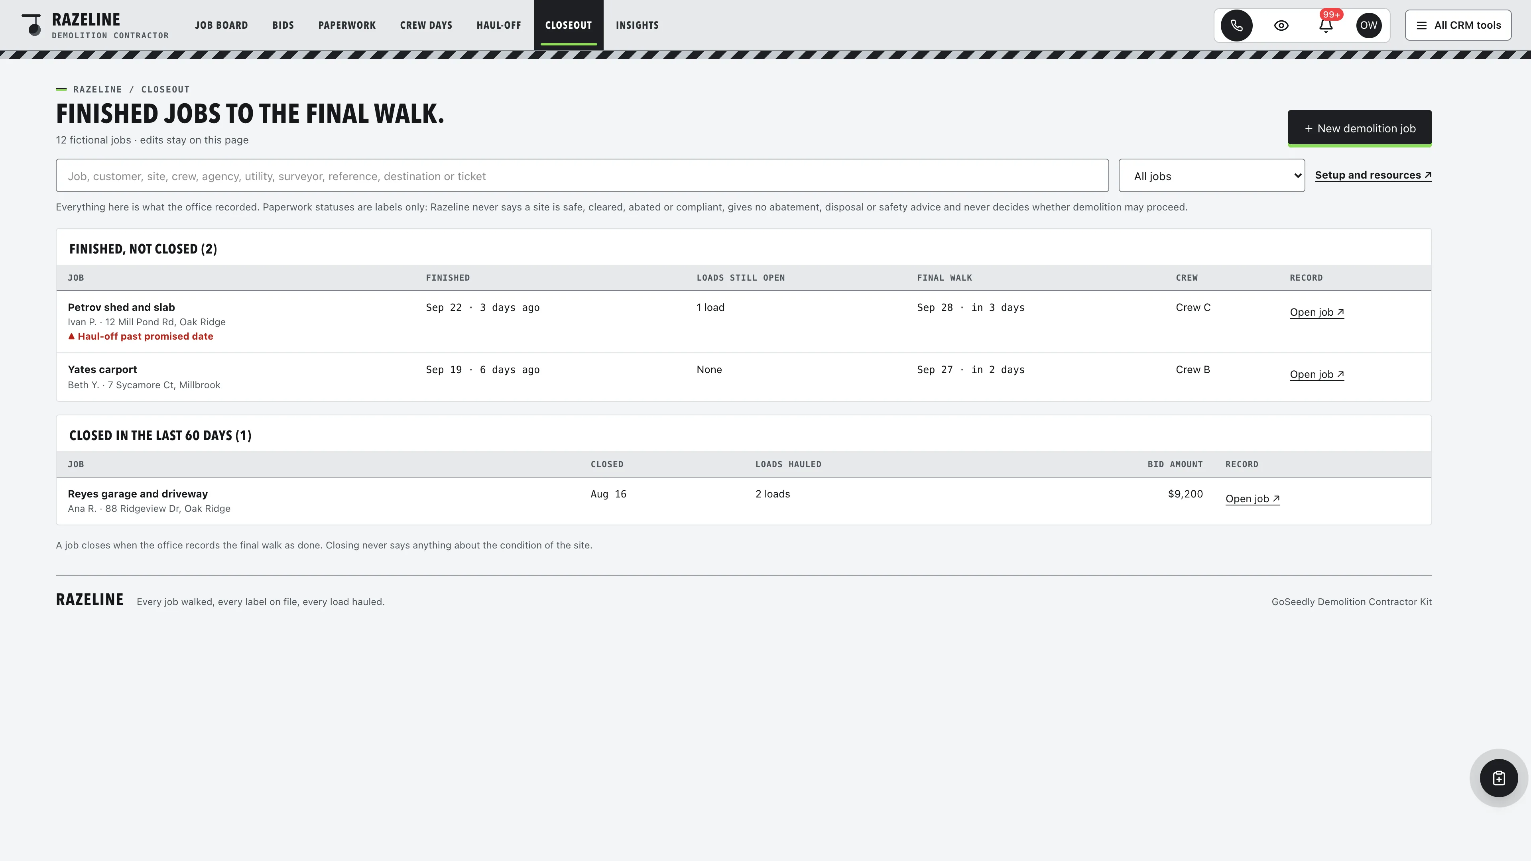Click Razeline breadcrumb text
The height and width of the screenshot is (861, 1531).
point(97,89)
